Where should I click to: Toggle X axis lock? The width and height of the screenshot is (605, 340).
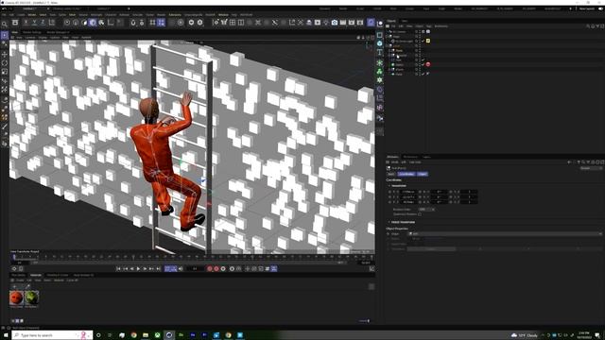[x=26, y=23]
